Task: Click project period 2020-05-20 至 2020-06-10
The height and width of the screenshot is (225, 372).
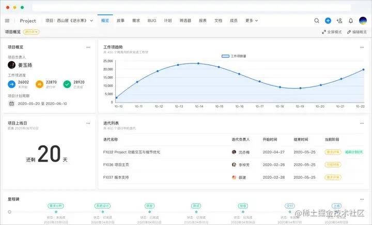Action: coord(42,103)
